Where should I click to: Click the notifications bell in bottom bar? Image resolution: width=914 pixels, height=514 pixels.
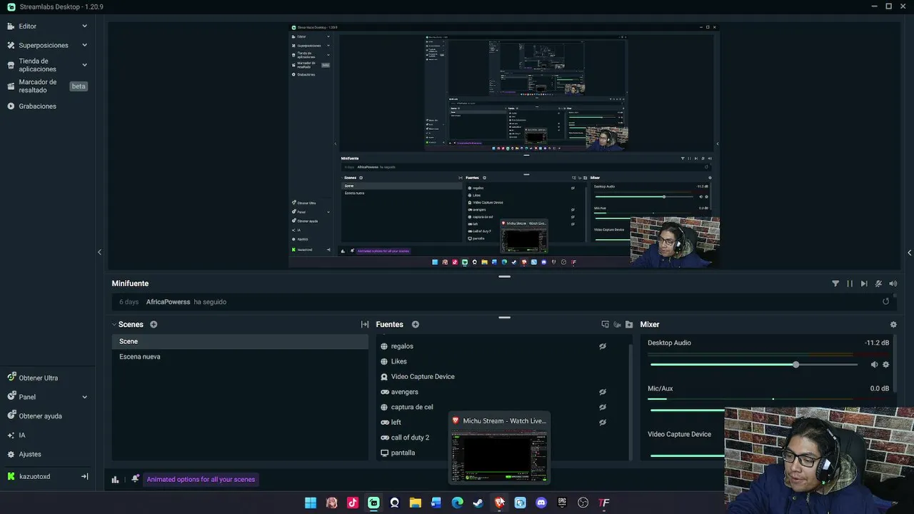(135, 479)
